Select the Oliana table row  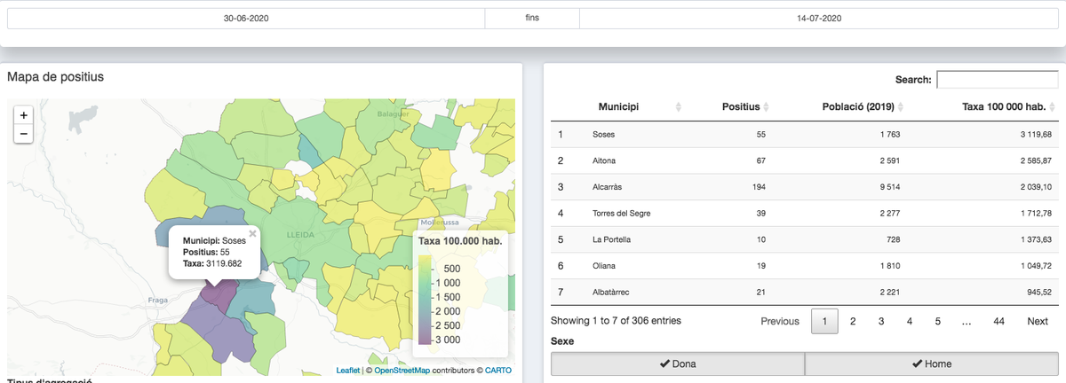click(x=805, y=266)
